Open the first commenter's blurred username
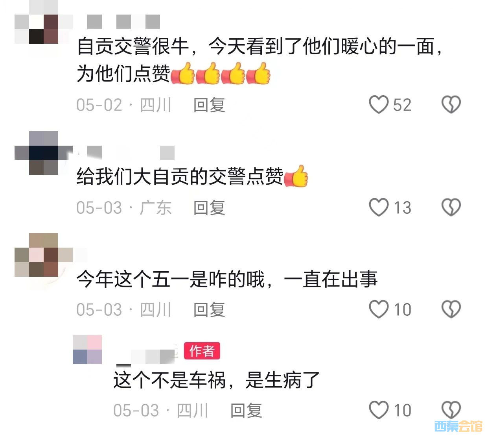The width and height of the screenshot is (486, 435). click(x=123, y=22)
